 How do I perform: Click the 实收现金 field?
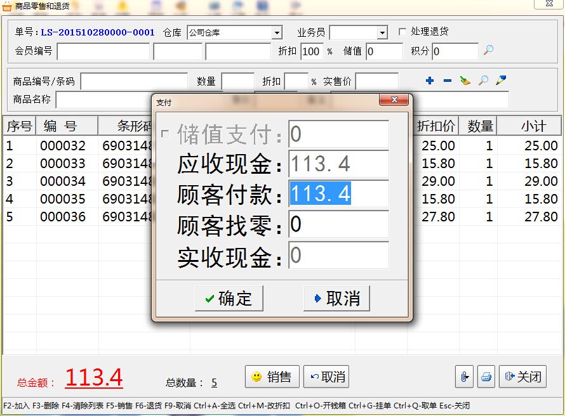(339, 255)
